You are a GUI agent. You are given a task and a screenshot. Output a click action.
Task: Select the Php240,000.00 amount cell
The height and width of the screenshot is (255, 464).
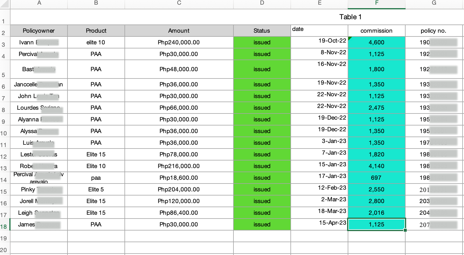(x=179, y=42)
